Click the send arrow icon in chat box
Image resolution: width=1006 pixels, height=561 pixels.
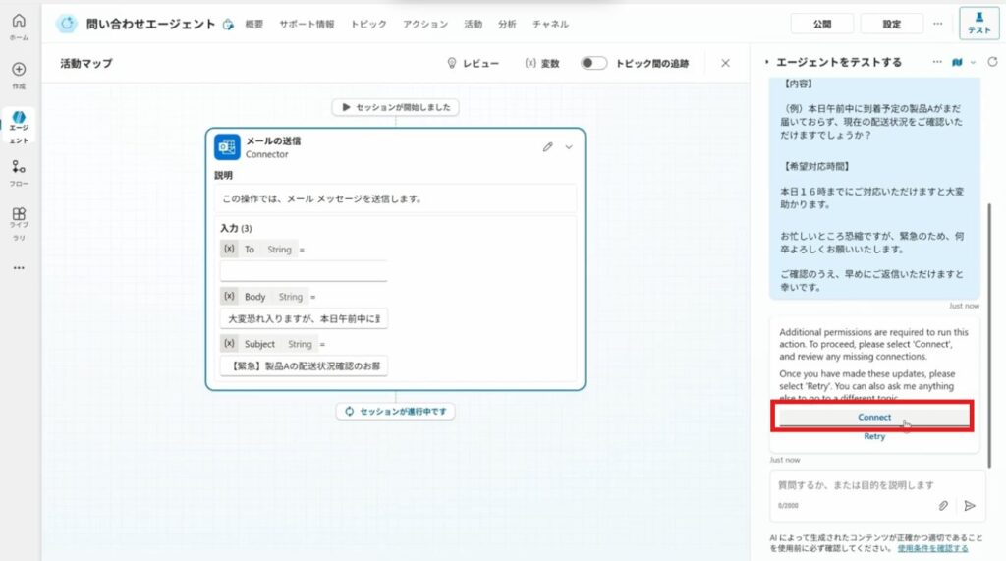tap(970, 505)
